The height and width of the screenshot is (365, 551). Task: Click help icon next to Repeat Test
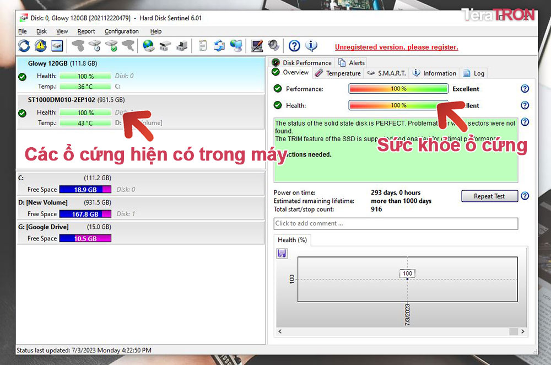[x=525, y=196]
